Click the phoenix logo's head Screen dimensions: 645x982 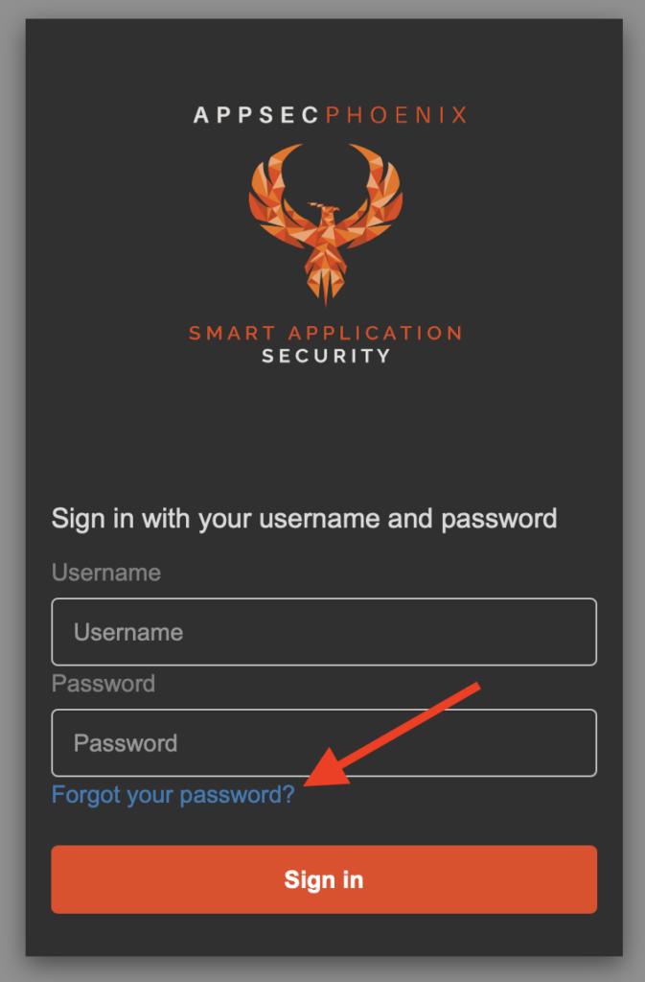pos(323,209)
